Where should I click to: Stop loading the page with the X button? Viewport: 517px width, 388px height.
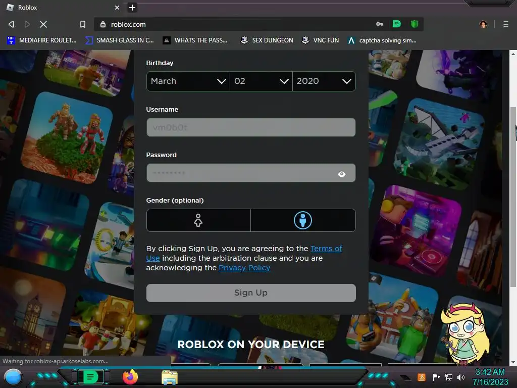(43, 24)
